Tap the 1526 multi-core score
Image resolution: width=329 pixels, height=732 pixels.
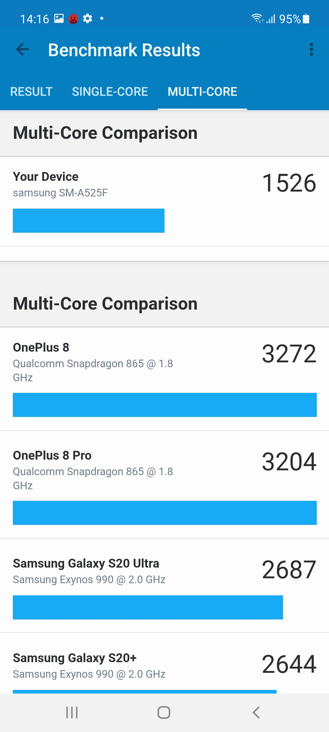(x=289, y=183)
